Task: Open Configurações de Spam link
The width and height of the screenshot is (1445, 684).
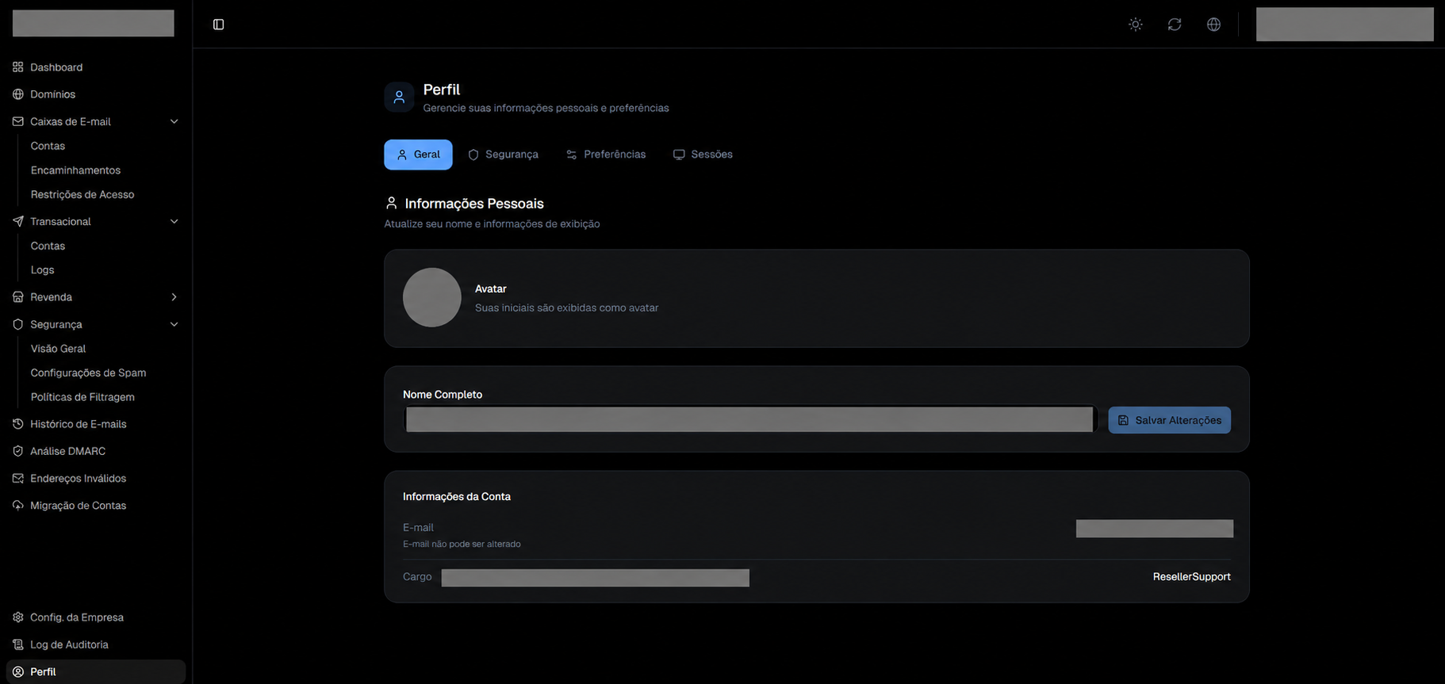Action: (x=88, y=373)
